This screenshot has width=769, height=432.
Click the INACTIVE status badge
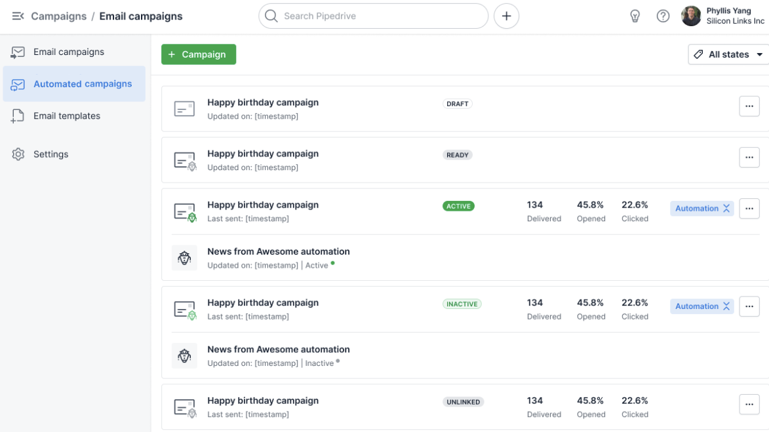click(x=462, y=304)
